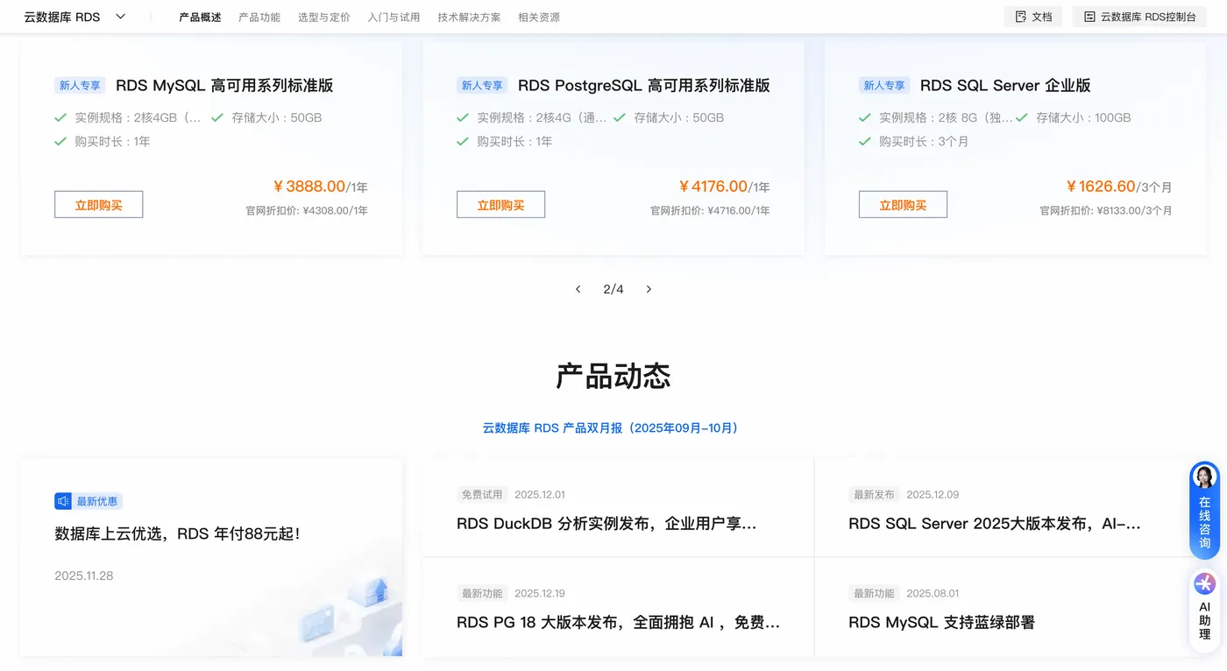Open 云数据库 RDS控制台 console button
1227x671 pixels.
pos(1139,17)
